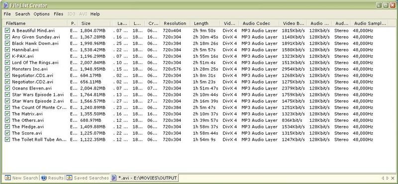Viewport: 398px width, 184px height.
Task: Click size value 1,998.96MB
Action: pos(93,43)
